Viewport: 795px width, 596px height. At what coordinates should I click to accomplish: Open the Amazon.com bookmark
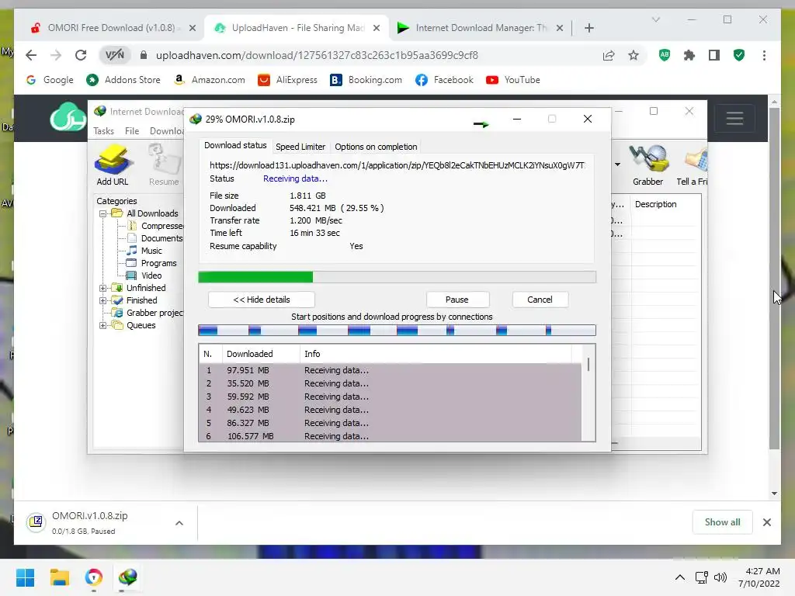[209, 80]
